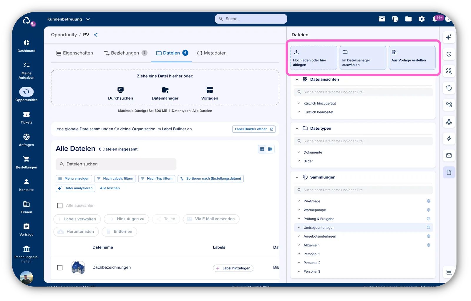Expand the PV-Anlage collection
Viewport: 471px width, 301px height.
coord(299,201)
